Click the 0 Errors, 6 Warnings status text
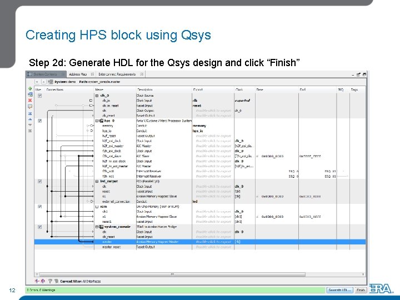 [x=41, y=290]
